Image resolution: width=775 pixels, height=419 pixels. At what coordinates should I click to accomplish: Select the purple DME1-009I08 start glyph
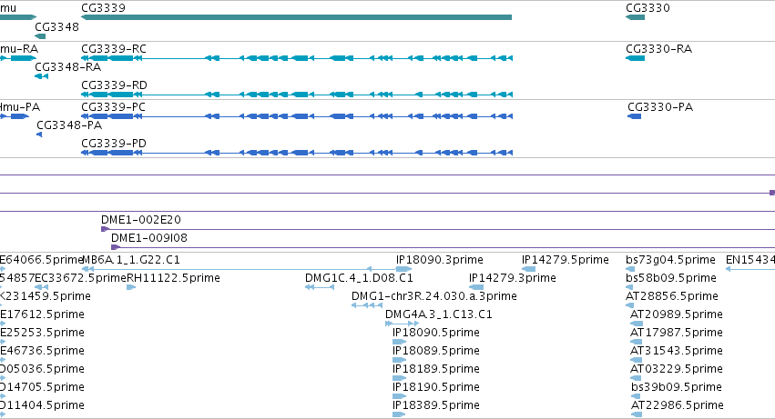115,247
